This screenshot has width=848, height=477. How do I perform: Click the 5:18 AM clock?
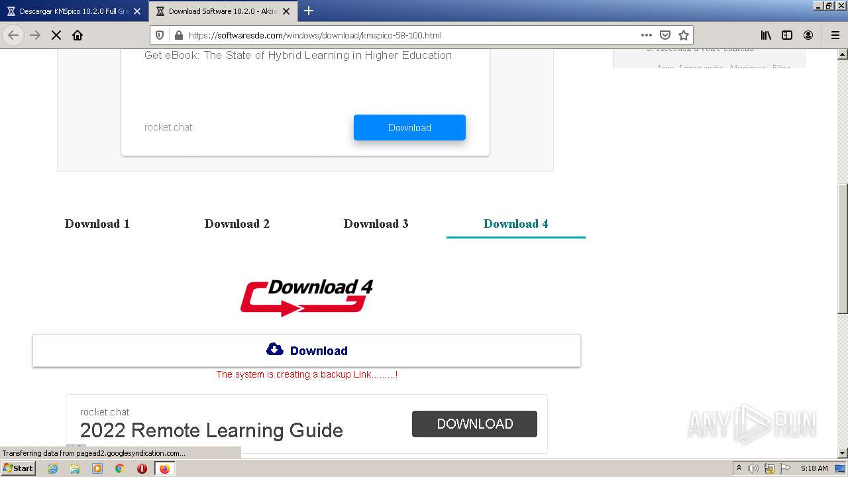814,468
